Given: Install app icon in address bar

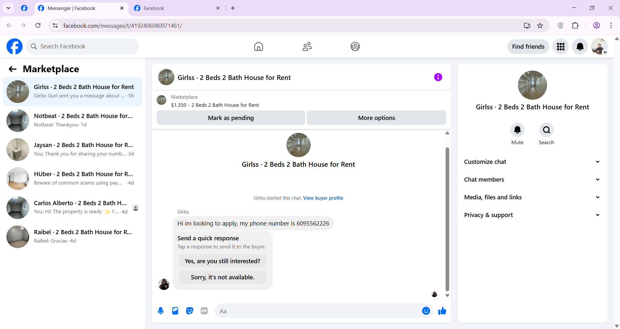Looking at the screenshot, I should tap(527, 25).
